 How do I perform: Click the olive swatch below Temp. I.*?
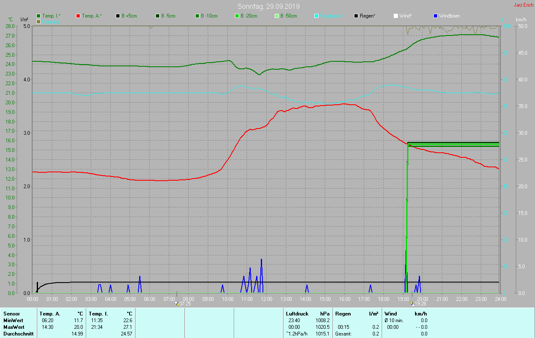pos(38,21)
